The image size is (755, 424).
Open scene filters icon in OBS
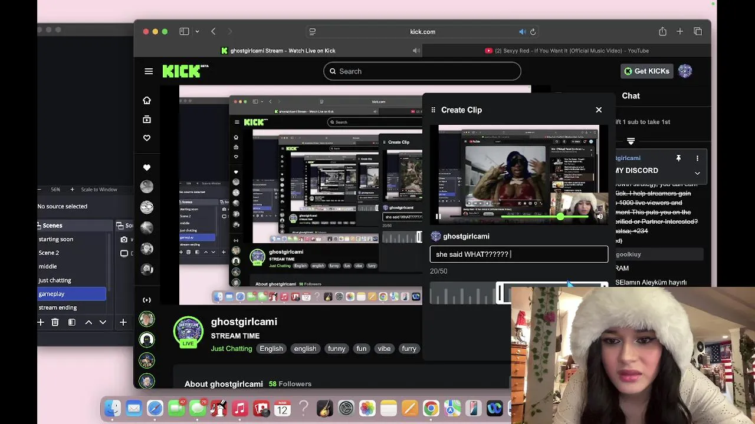click(71, 322)
